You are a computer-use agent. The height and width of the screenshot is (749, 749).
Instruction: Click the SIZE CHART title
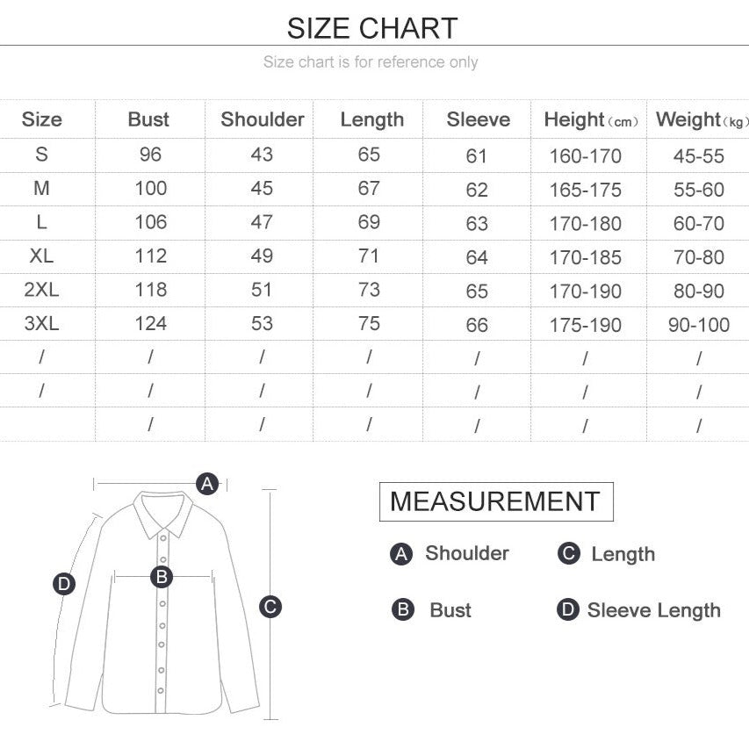pyautogui.click(x=372, y=28)
